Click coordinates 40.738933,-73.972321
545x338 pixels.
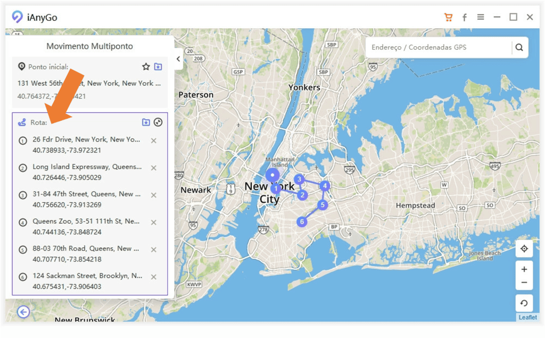click(x=67, y=150)
